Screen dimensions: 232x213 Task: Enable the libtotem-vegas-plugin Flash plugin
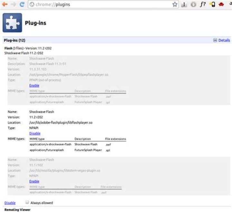click(34, 181)
